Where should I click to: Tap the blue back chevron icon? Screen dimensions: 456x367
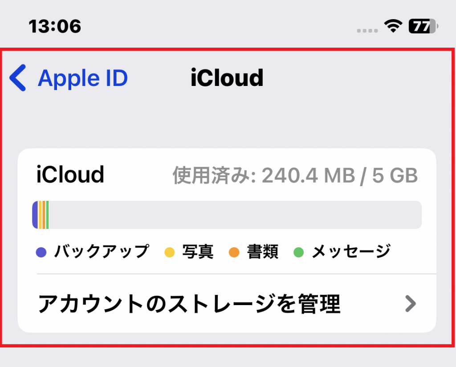18,77
